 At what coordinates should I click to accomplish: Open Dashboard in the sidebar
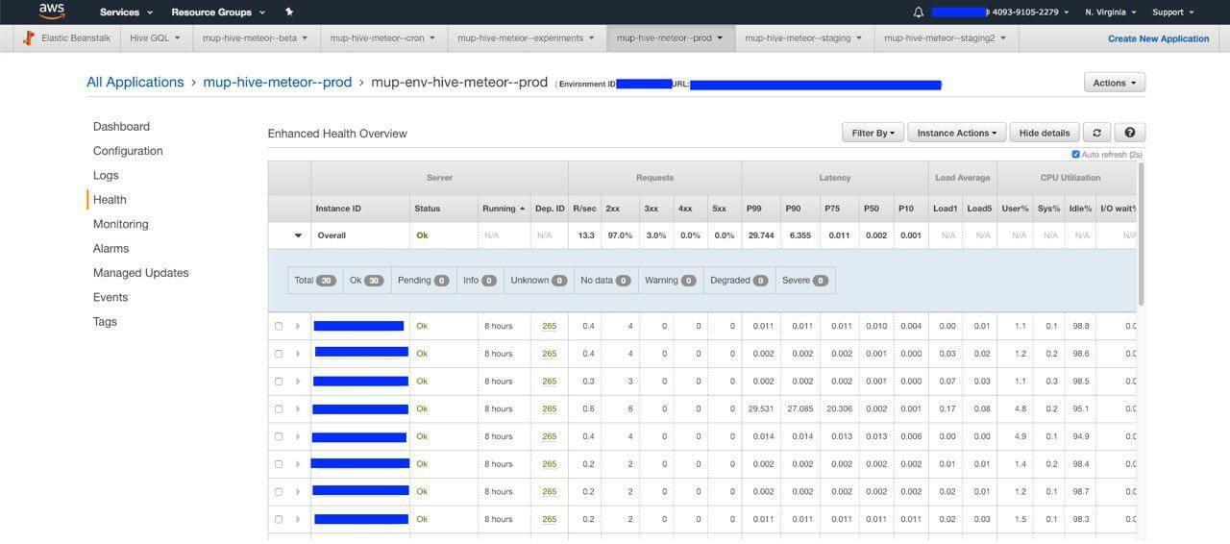[121, 127]
